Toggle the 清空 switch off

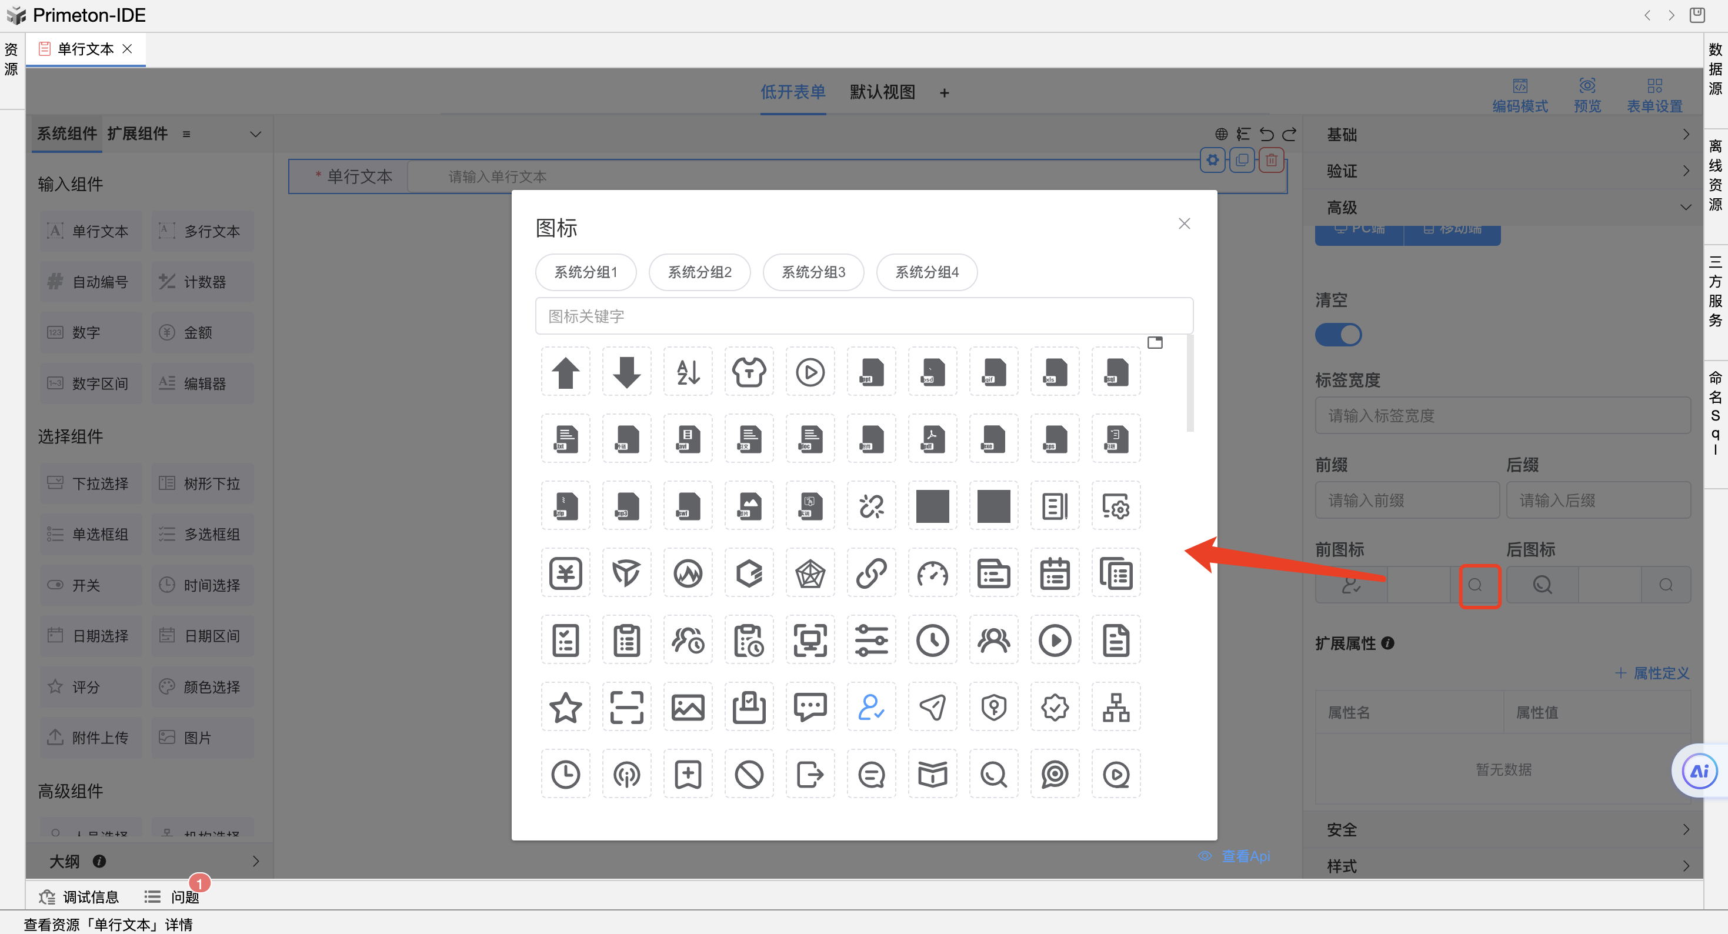(1337, 334)
